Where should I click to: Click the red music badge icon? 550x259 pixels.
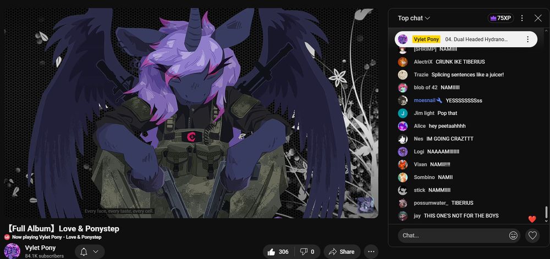pyautogui.click(x=7, y=237)
